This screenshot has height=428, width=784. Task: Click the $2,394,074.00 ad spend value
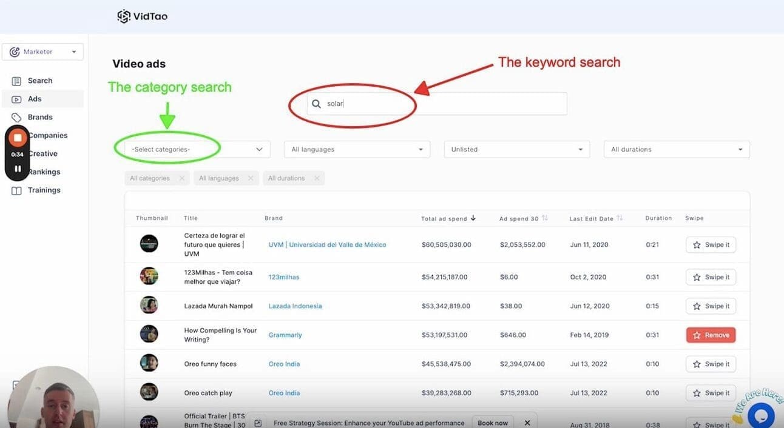522,364
